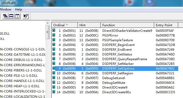
Task: Select function name DebugSetMute
Action: pos(114,83)
